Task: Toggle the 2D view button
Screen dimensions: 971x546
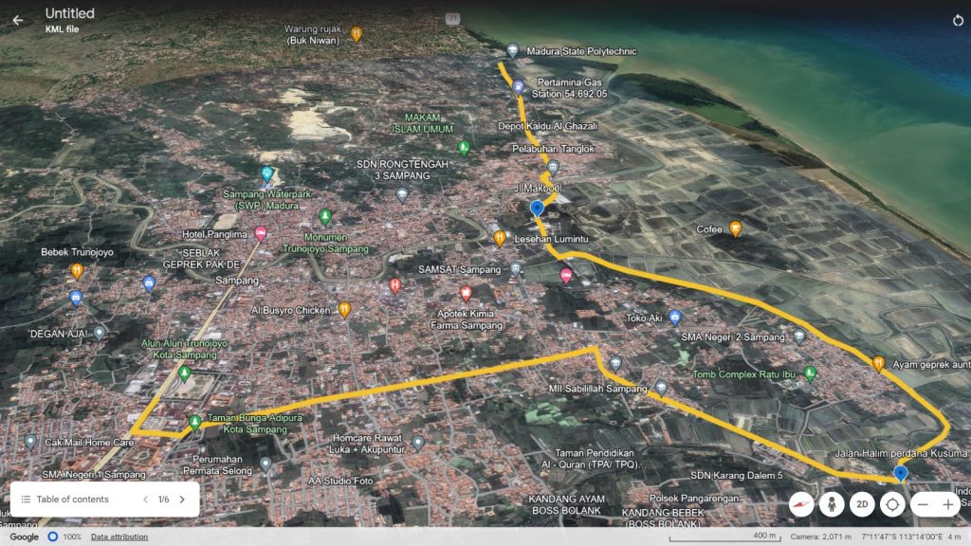Action: 861,505
